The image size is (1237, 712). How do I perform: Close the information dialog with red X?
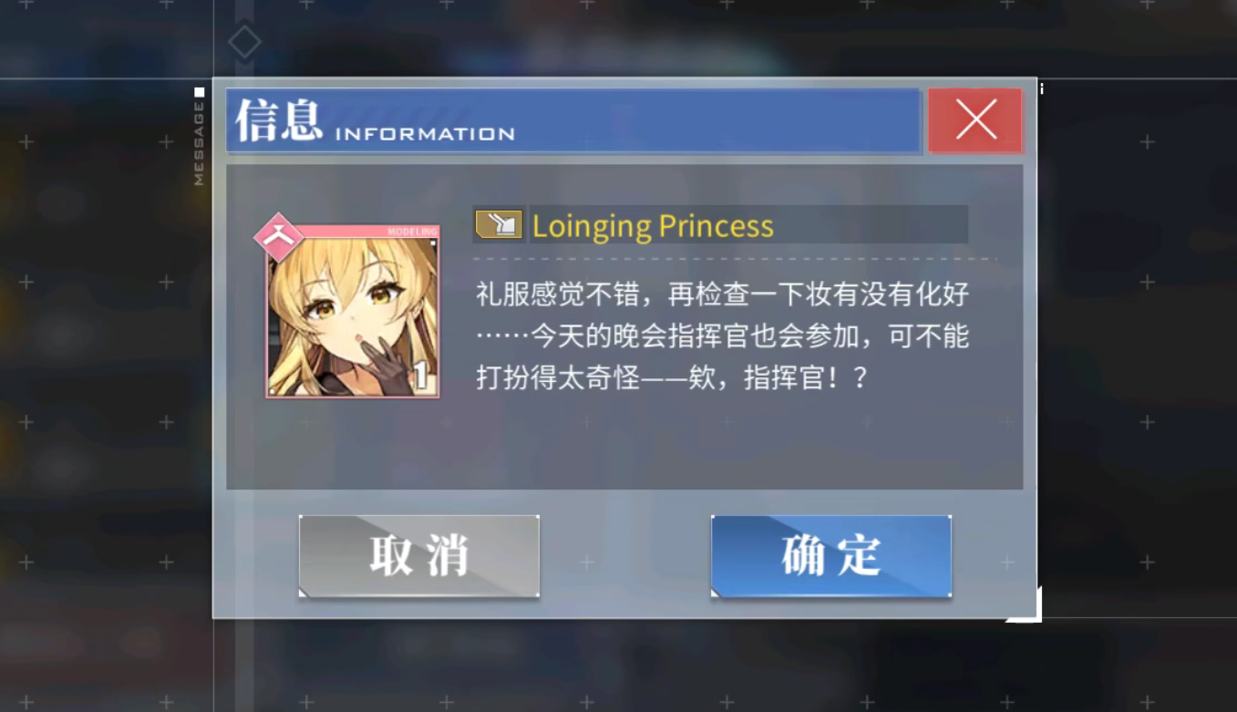pyautogui.click(x=975, y=120)
